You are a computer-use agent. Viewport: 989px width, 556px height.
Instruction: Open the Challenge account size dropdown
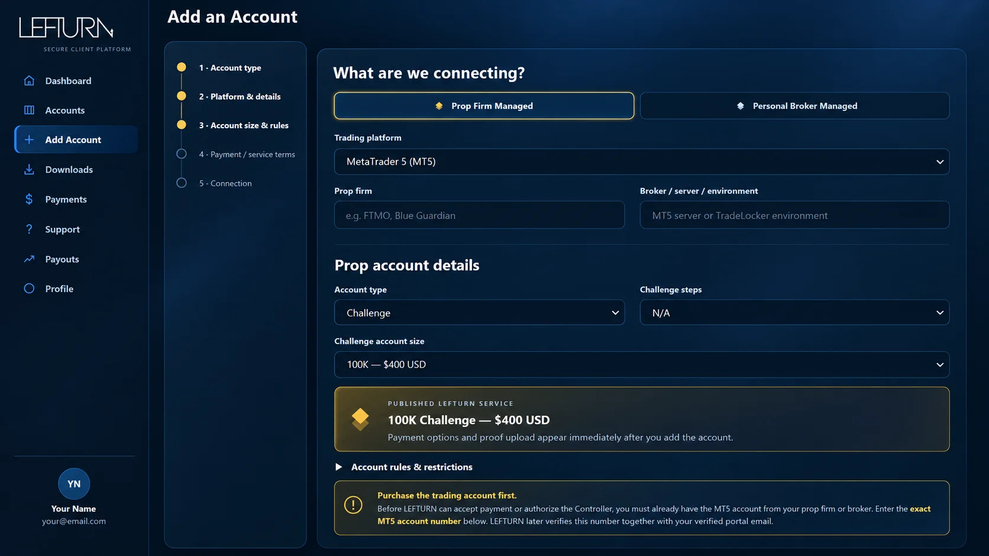(x=642, y=365)
